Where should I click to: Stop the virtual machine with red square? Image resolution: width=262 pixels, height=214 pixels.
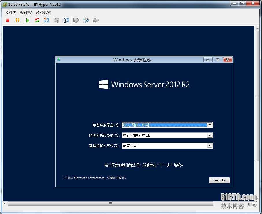pyautogui.click(x=8, y=20)
